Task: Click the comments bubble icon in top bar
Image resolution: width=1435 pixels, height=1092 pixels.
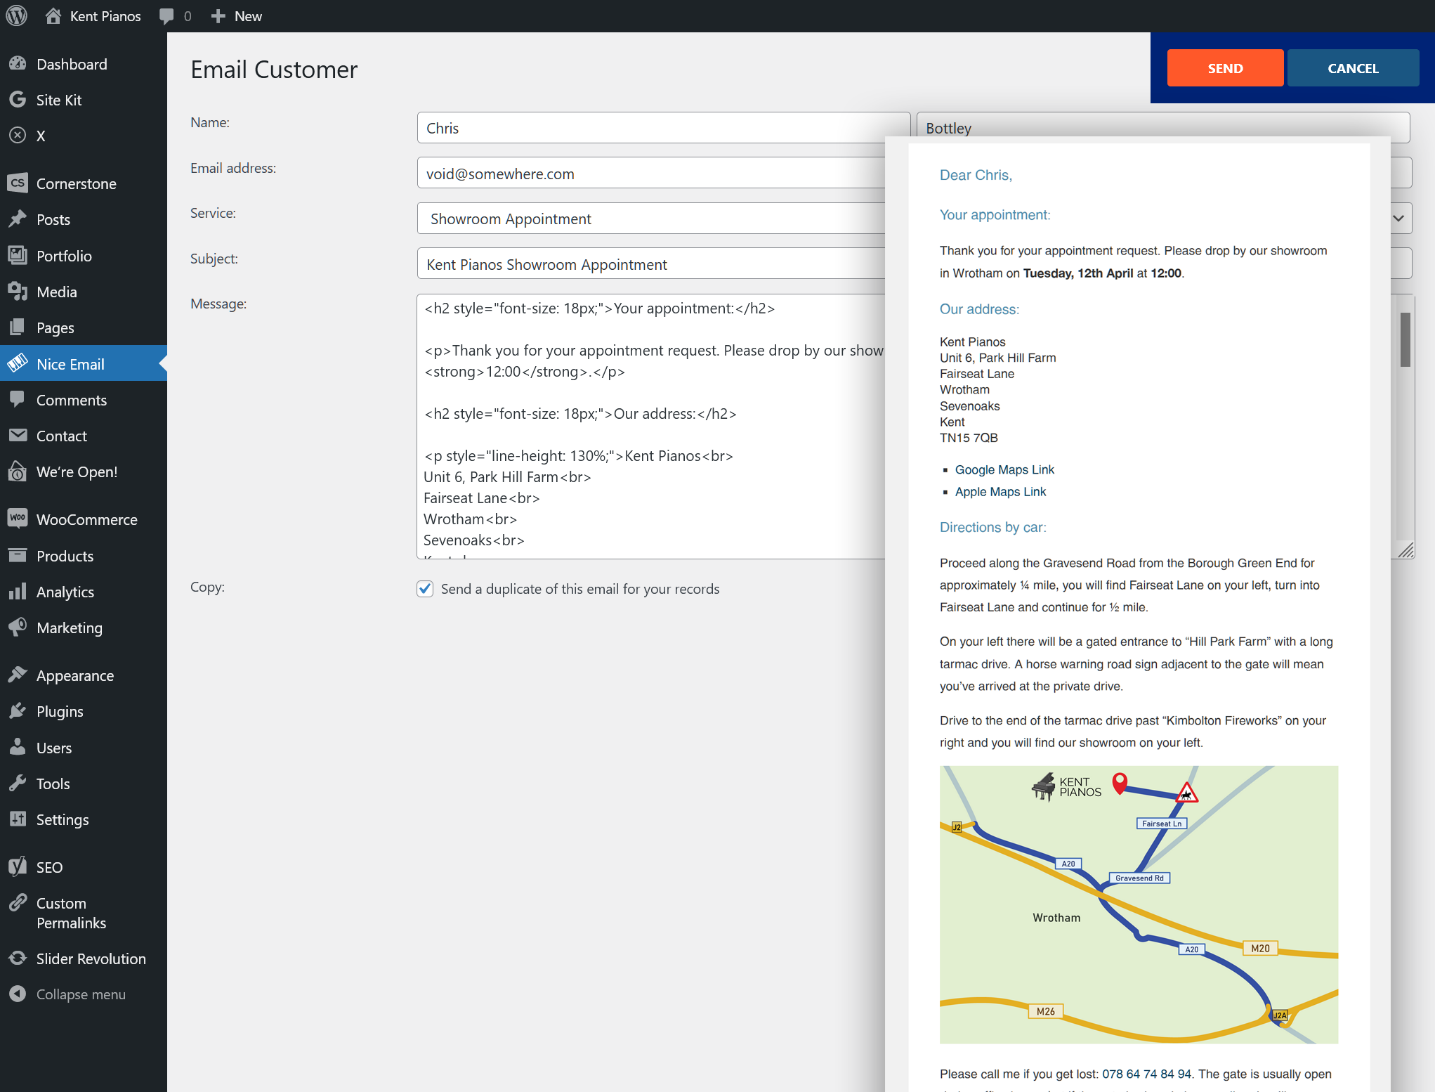Action: point(166,15)
